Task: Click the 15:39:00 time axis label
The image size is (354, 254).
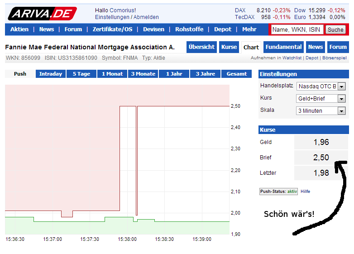Action: (202, 240)
